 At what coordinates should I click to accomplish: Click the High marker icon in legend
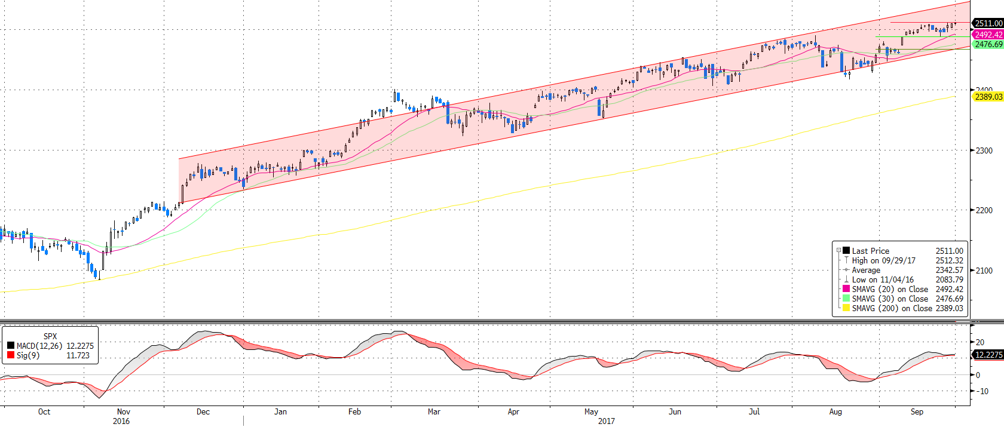click(846, 260)
